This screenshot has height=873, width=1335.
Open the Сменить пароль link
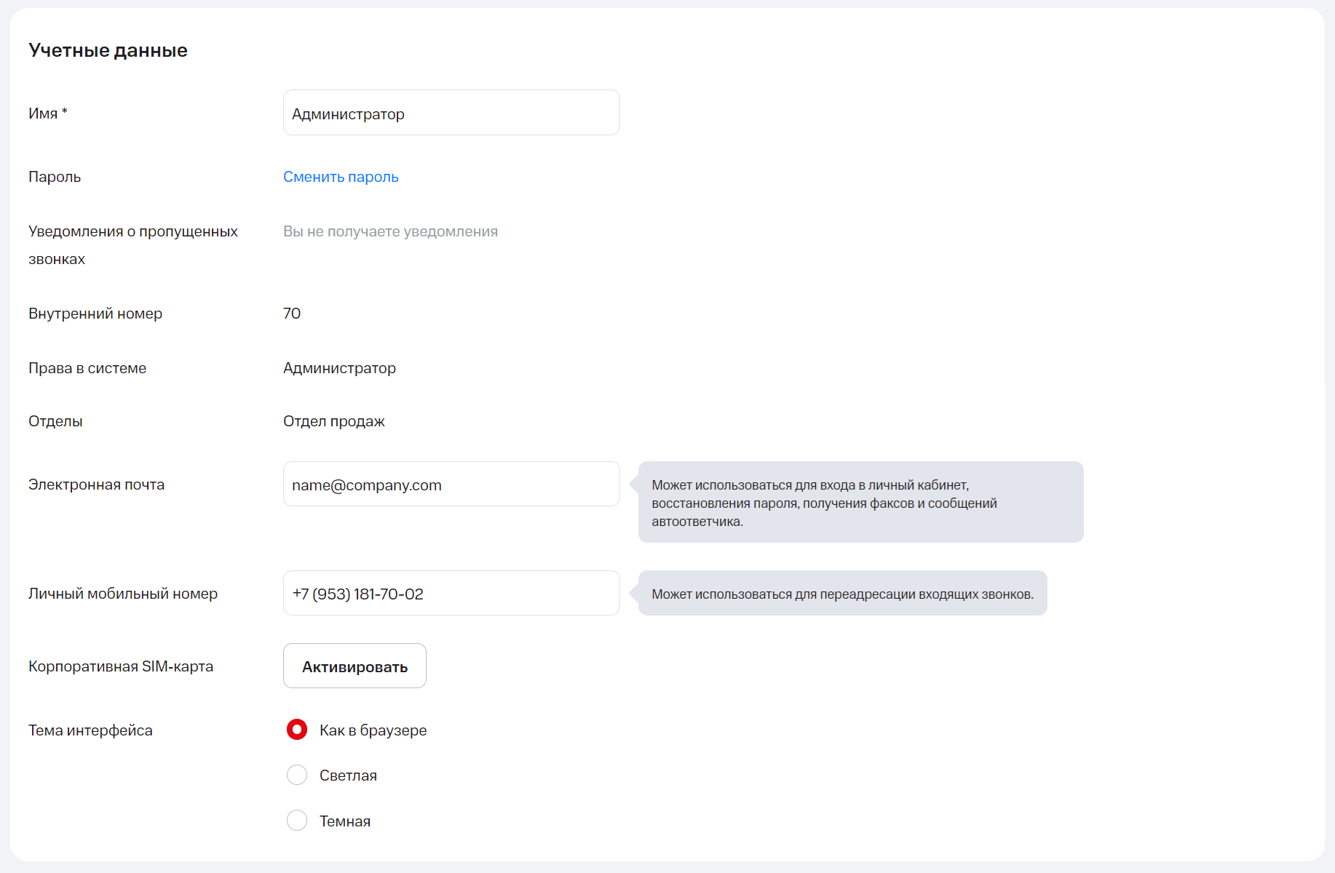(x=341, y=177)
